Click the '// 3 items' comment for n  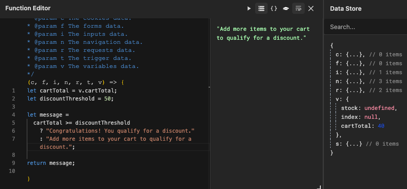[x=386, y=81]
